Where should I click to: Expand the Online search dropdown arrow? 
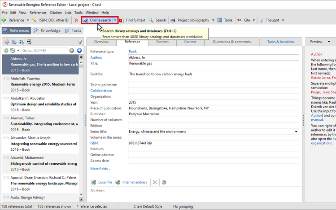(x=115, y=20)
